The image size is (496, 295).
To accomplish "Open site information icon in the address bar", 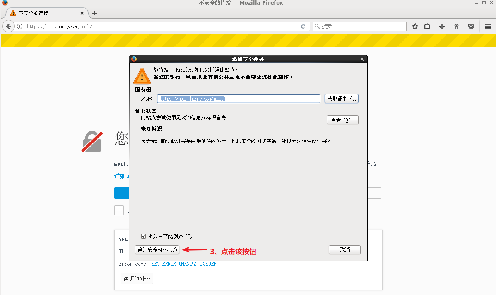I will 20,26.
